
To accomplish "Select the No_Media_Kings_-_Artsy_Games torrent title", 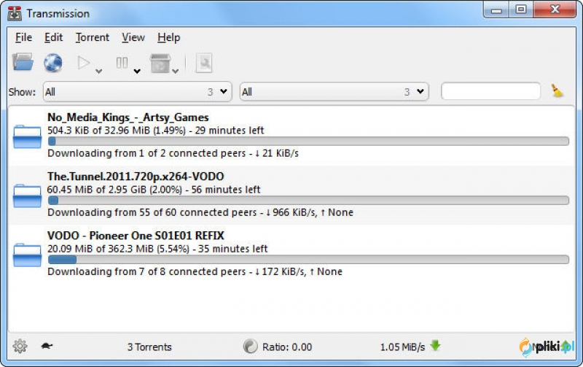I will point(128,117).
